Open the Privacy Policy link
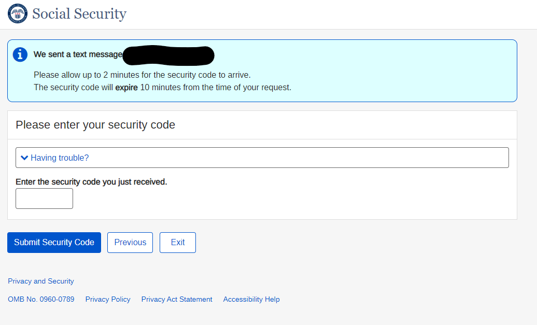Viewport: 537px width, 325px height. pos(108,299)
